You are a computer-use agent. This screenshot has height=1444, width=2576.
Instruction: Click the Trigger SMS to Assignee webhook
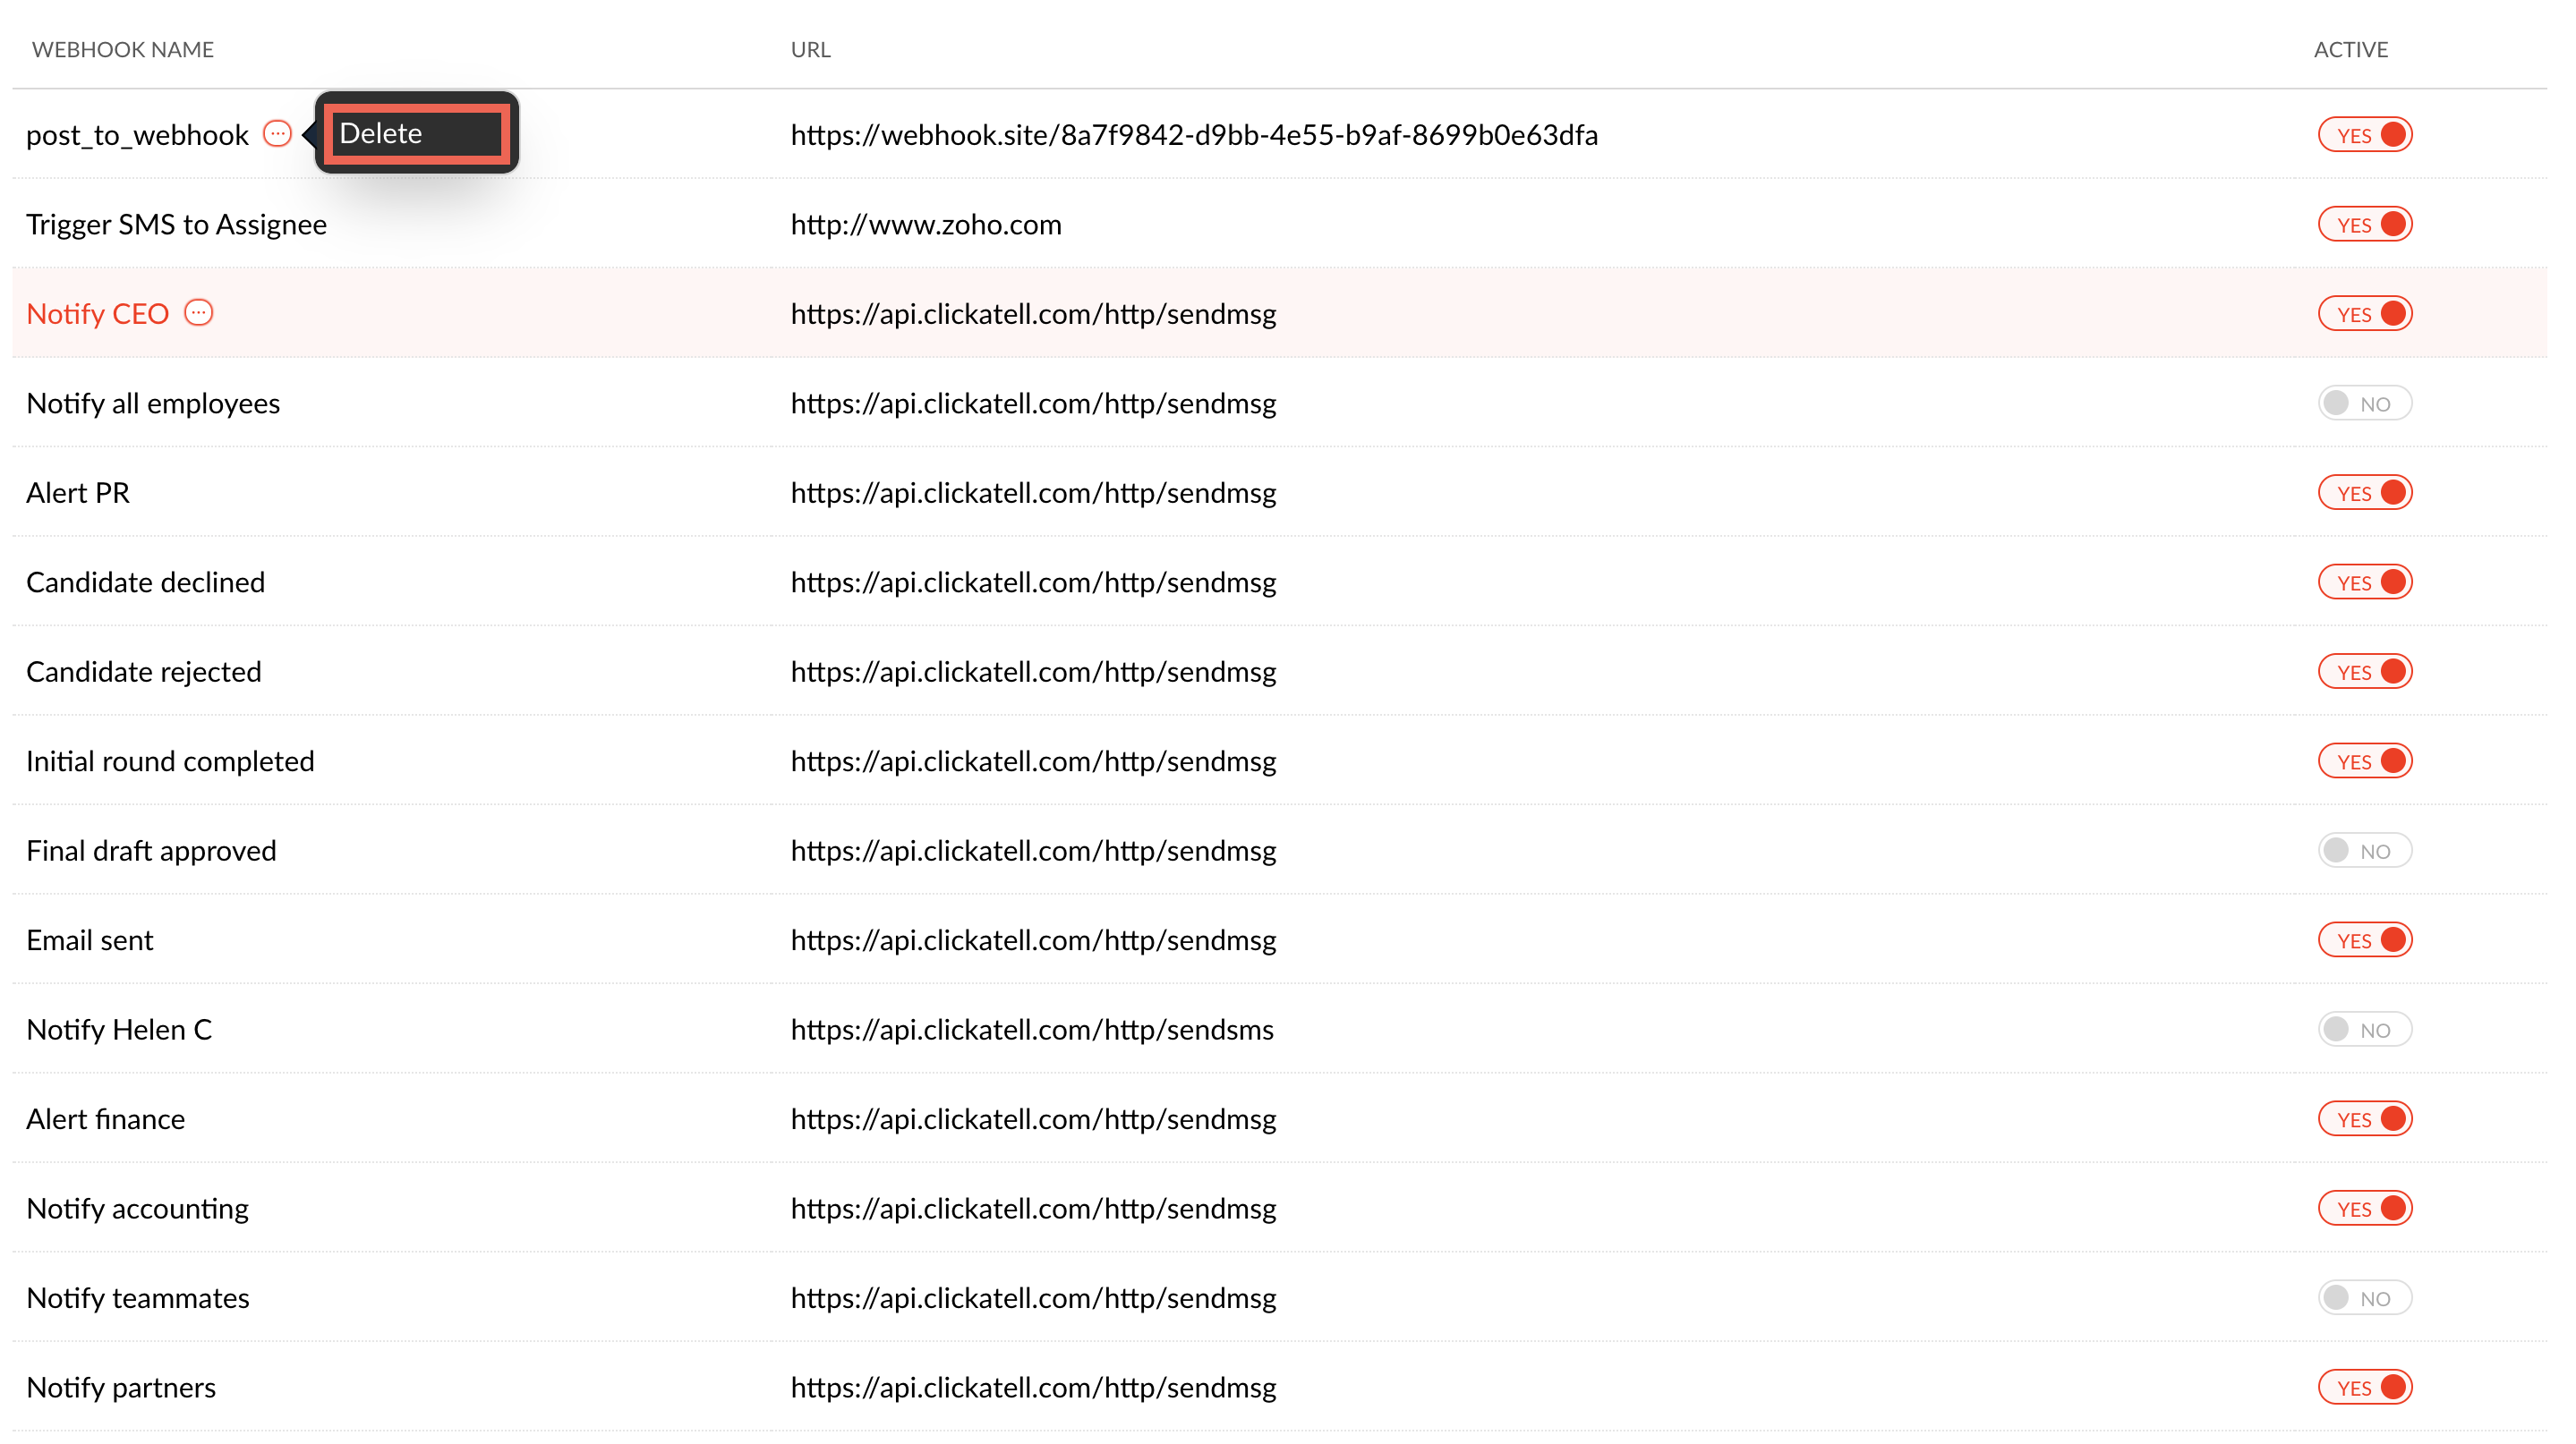coord(176,224)
